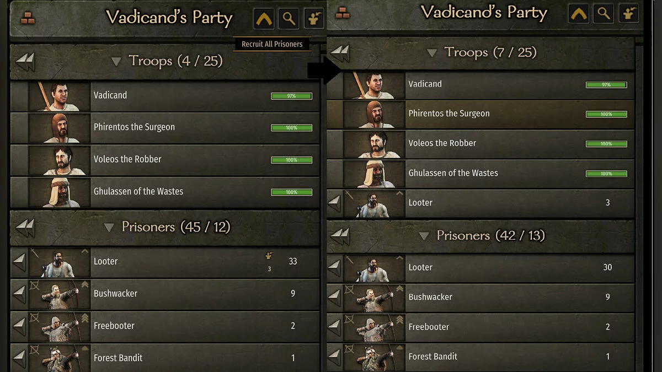Click the Looter prisoner portrait in the right panel
The width and height of the screenshot is (662, 372).
point(374,268)
